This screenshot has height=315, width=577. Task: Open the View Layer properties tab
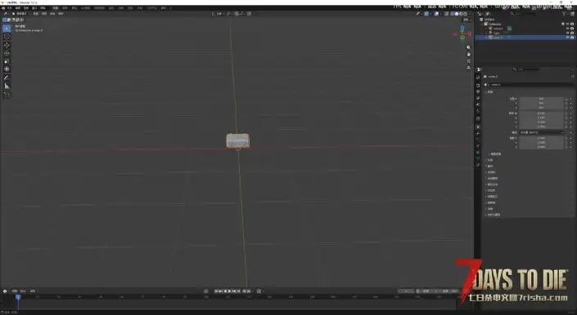(x=478, y=98)
